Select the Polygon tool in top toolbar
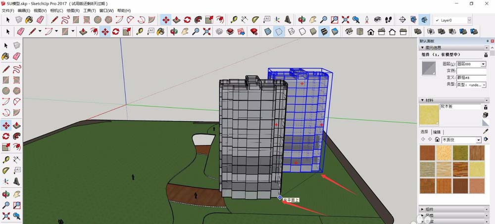Image resolution: width=495 pixels, height=224 pixels. (108, 20)
